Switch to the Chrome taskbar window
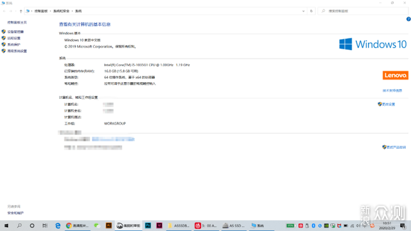 point(78,225)
